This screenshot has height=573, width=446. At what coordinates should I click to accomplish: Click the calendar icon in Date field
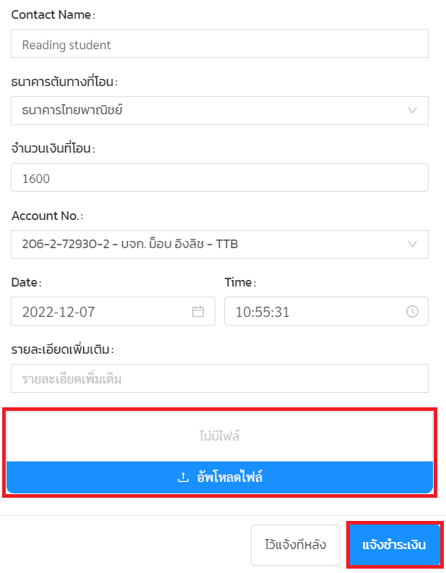click(198, 311)
